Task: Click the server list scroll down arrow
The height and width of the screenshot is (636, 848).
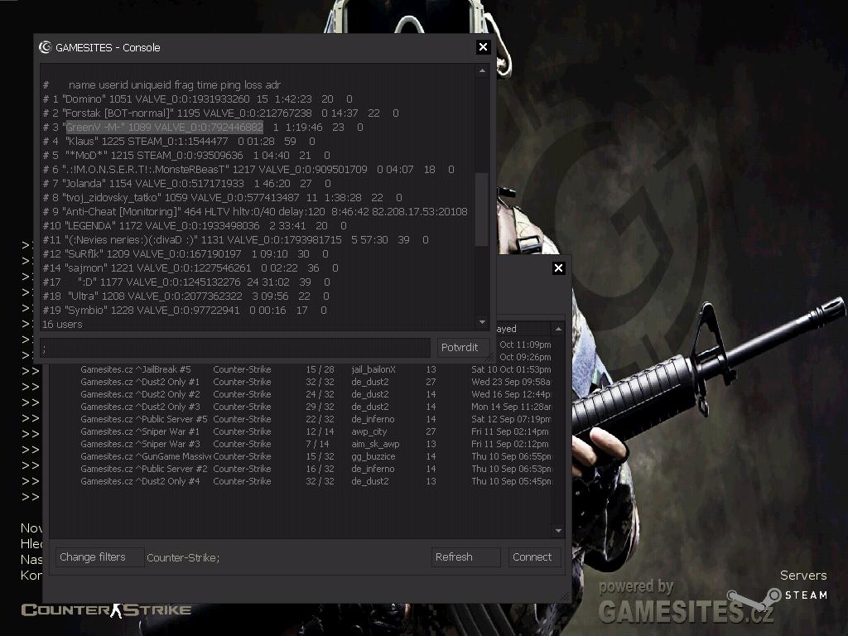Action: [x=558, y=531]
